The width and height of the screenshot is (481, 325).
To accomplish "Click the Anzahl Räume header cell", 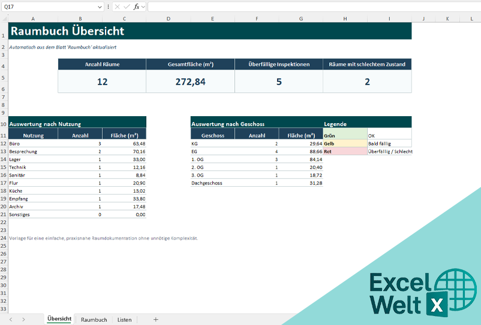I will pos(102,64).
